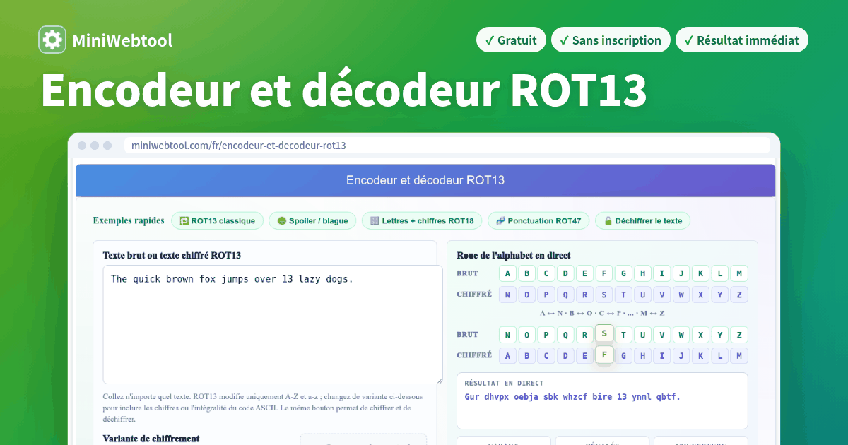The width and height of the screenshot is (848, 445).
Task: Click the A ↔ N · B ↔ O mapping line
Action: (602, 313)
